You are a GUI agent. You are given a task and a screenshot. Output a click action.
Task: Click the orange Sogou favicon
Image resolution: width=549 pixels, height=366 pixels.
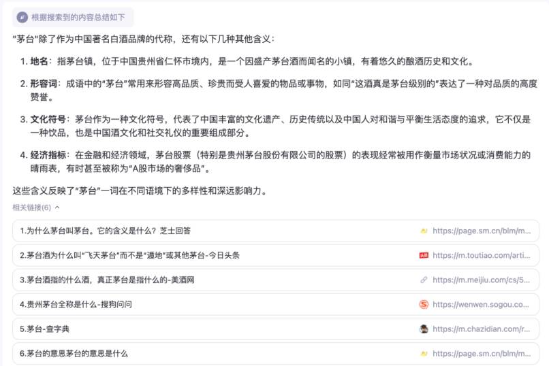click(424, 304)
